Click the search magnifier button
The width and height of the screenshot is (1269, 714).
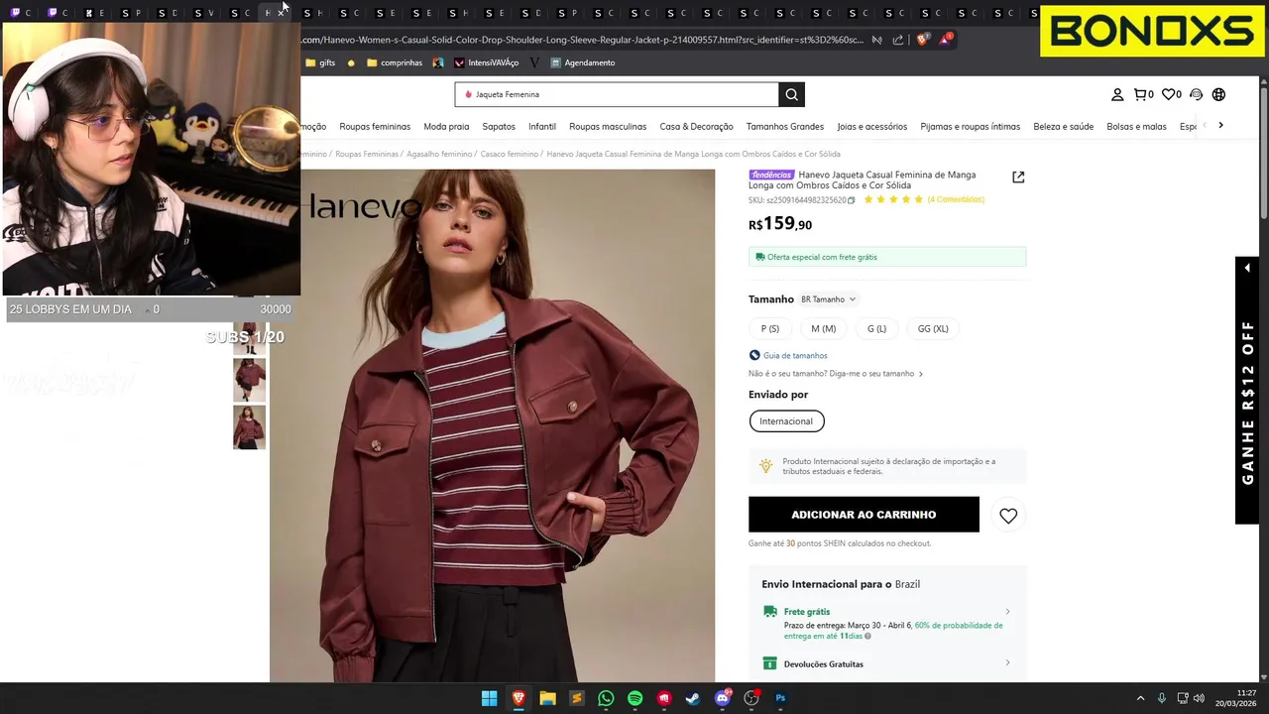791,94
